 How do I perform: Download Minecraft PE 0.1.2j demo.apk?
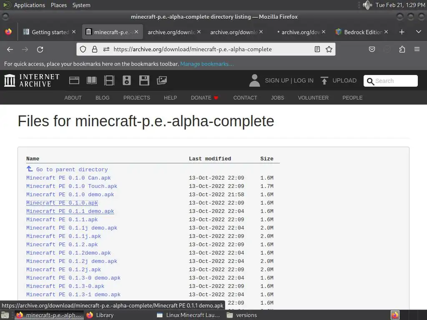(72, 261)
